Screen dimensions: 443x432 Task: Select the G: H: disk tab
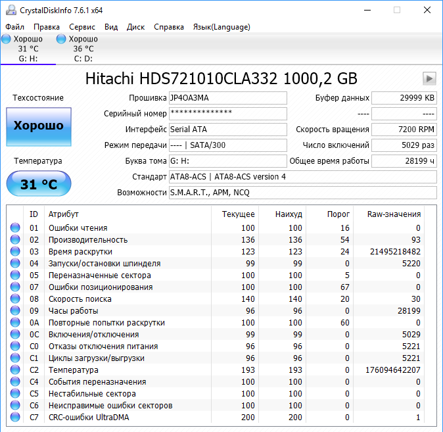[28, 49]
